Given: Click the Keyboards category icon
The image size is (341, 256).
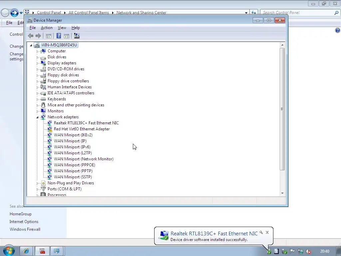Looking at the screenshot, I should [43, 99].
